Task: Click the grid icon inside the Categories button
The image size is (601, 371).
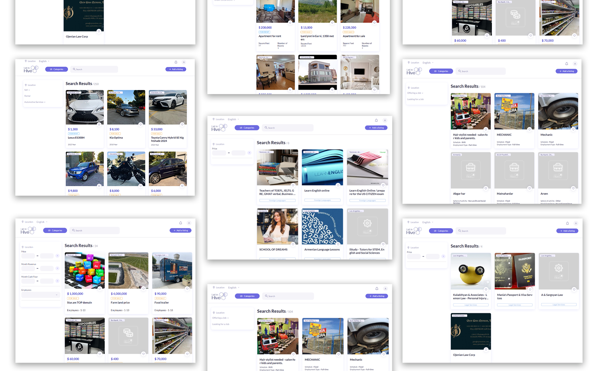Action: coord(51,69)
